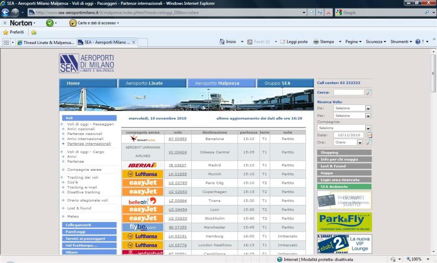The height and width of the screenshot is (263, 437).
Task: Open the Ora Orario dropdown
Action: tap(360, 142)
